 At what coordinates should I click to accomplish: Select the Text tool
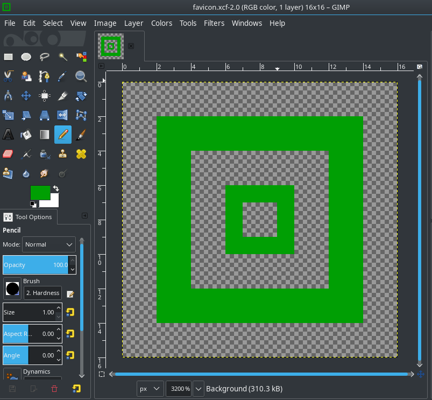[9, 134]
